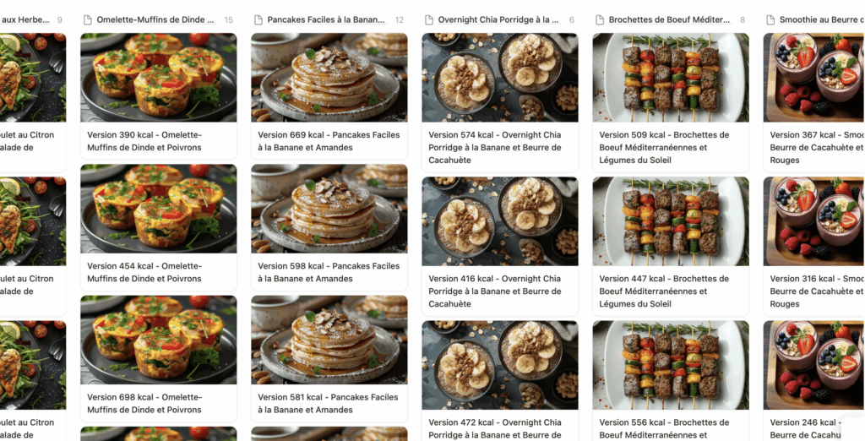The width and height of the screenshot is (865, 441).
Task: Open Version 581 kcal Pancakes card
Action: tap(329, 359)
